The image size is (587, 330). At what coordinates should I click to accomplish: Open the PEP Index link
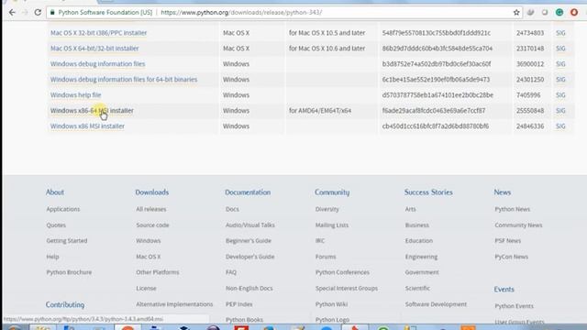[239, 304]
